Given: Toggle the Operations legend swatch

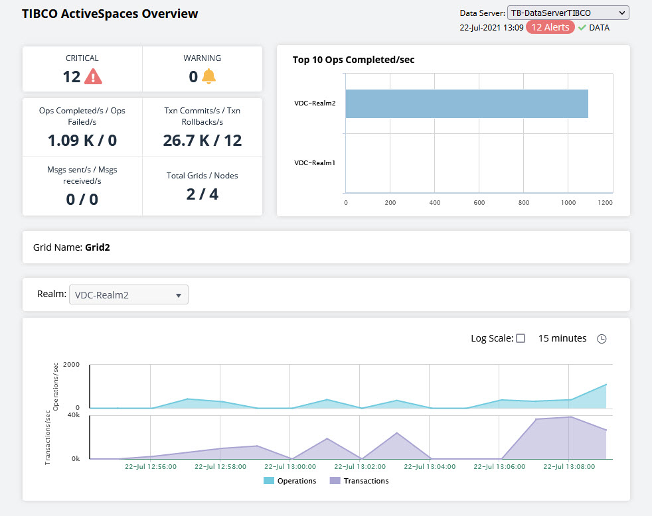Looking at the screenshot, I should tap(269, 481).
